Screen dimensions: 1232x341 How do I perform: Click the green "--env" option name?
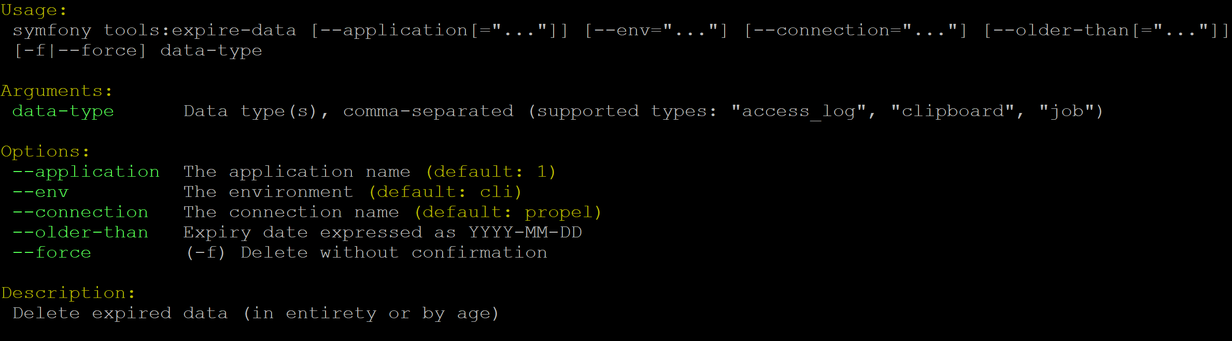pos(40,192)
